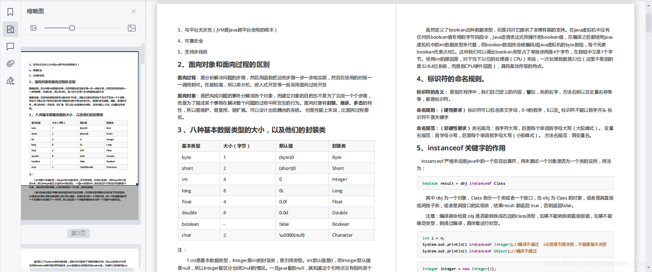652x272 pixels.
Task: Click the large-thumbnail size icon
Action: [x=132, y=28]
